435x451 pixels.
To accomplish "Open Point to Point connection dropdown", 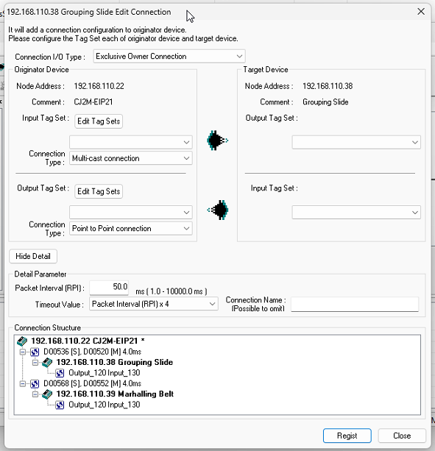I will pos(131,228).
